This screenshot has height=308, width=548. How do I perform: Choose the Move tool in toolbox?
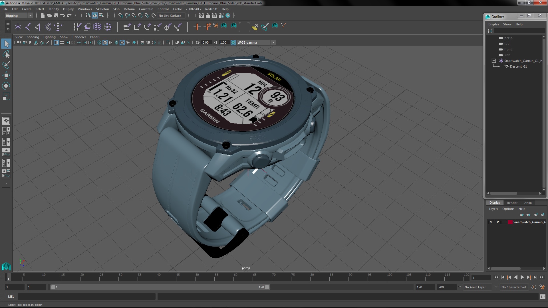point(6,75)
